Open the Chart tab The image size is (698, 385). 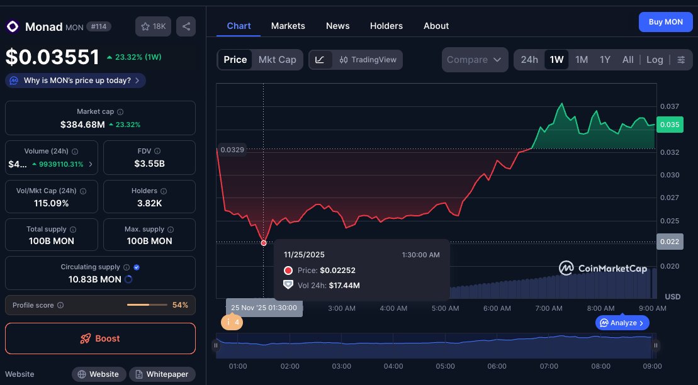239,26
